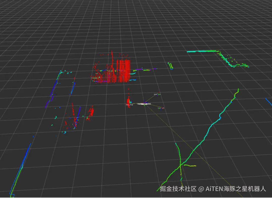Select the short yellow scan segment
This screenshot has width=272, height=198.
(x=190, y=166)
